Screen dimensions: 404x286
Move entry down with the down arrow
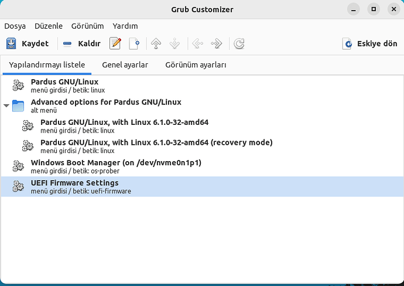(x=174, y=43)
